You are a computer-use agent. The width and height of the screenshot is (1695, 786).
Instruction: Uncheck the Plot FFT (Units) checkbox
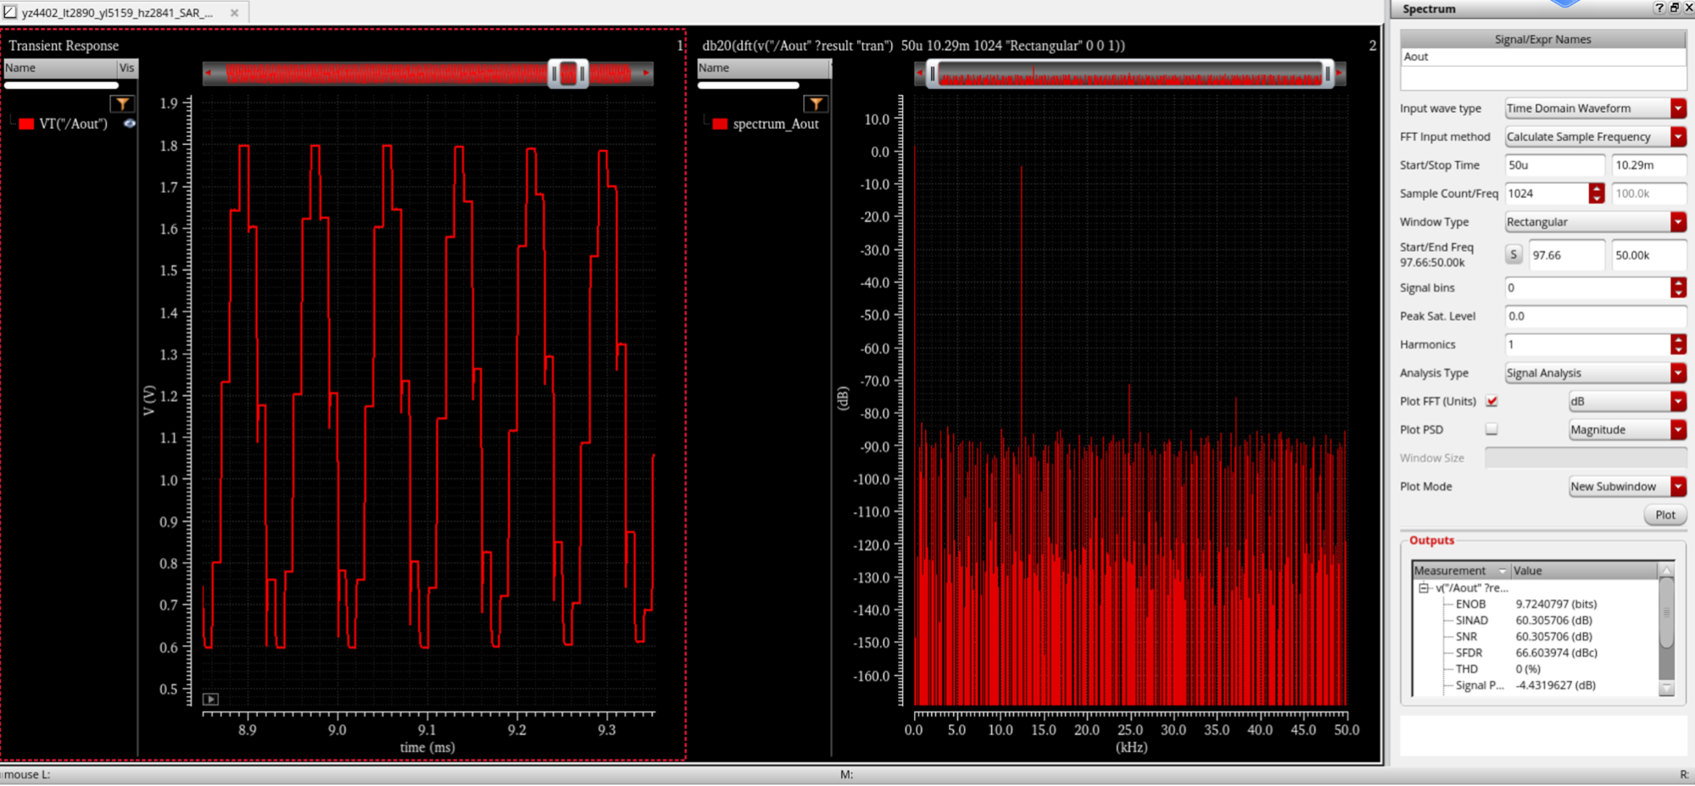click(x=1491, y=401)
